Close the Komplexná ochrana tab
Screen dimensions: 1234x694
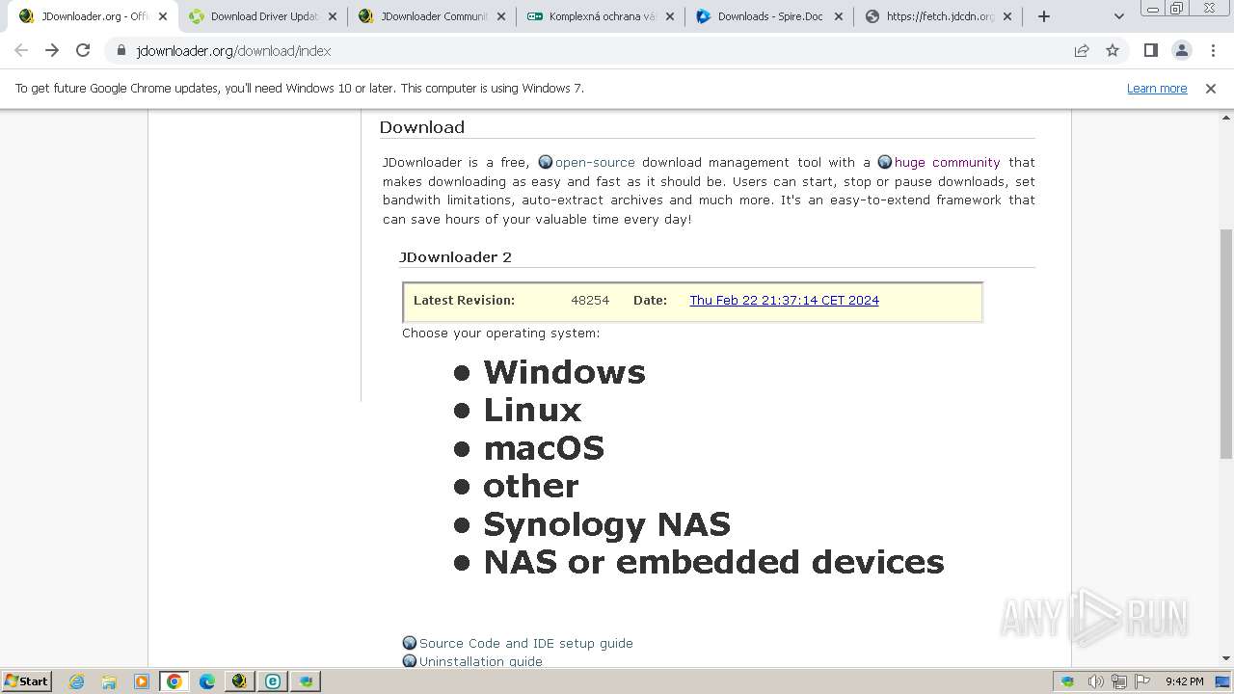click(670, 16)
